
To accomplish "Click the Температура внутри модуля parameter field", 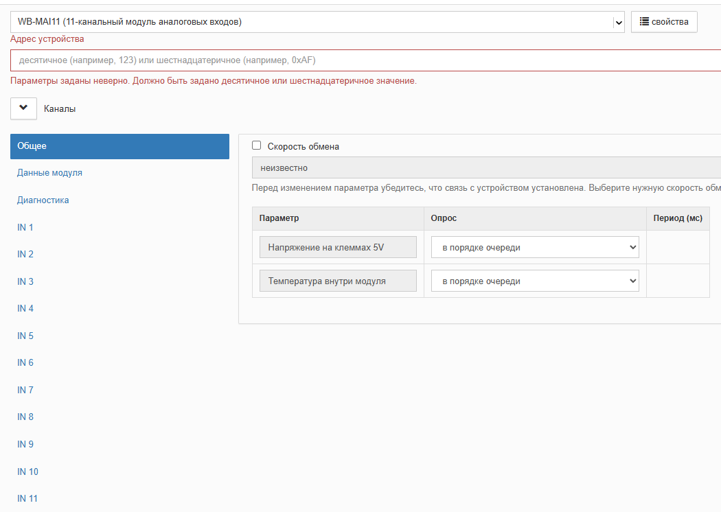I will 338,281.
